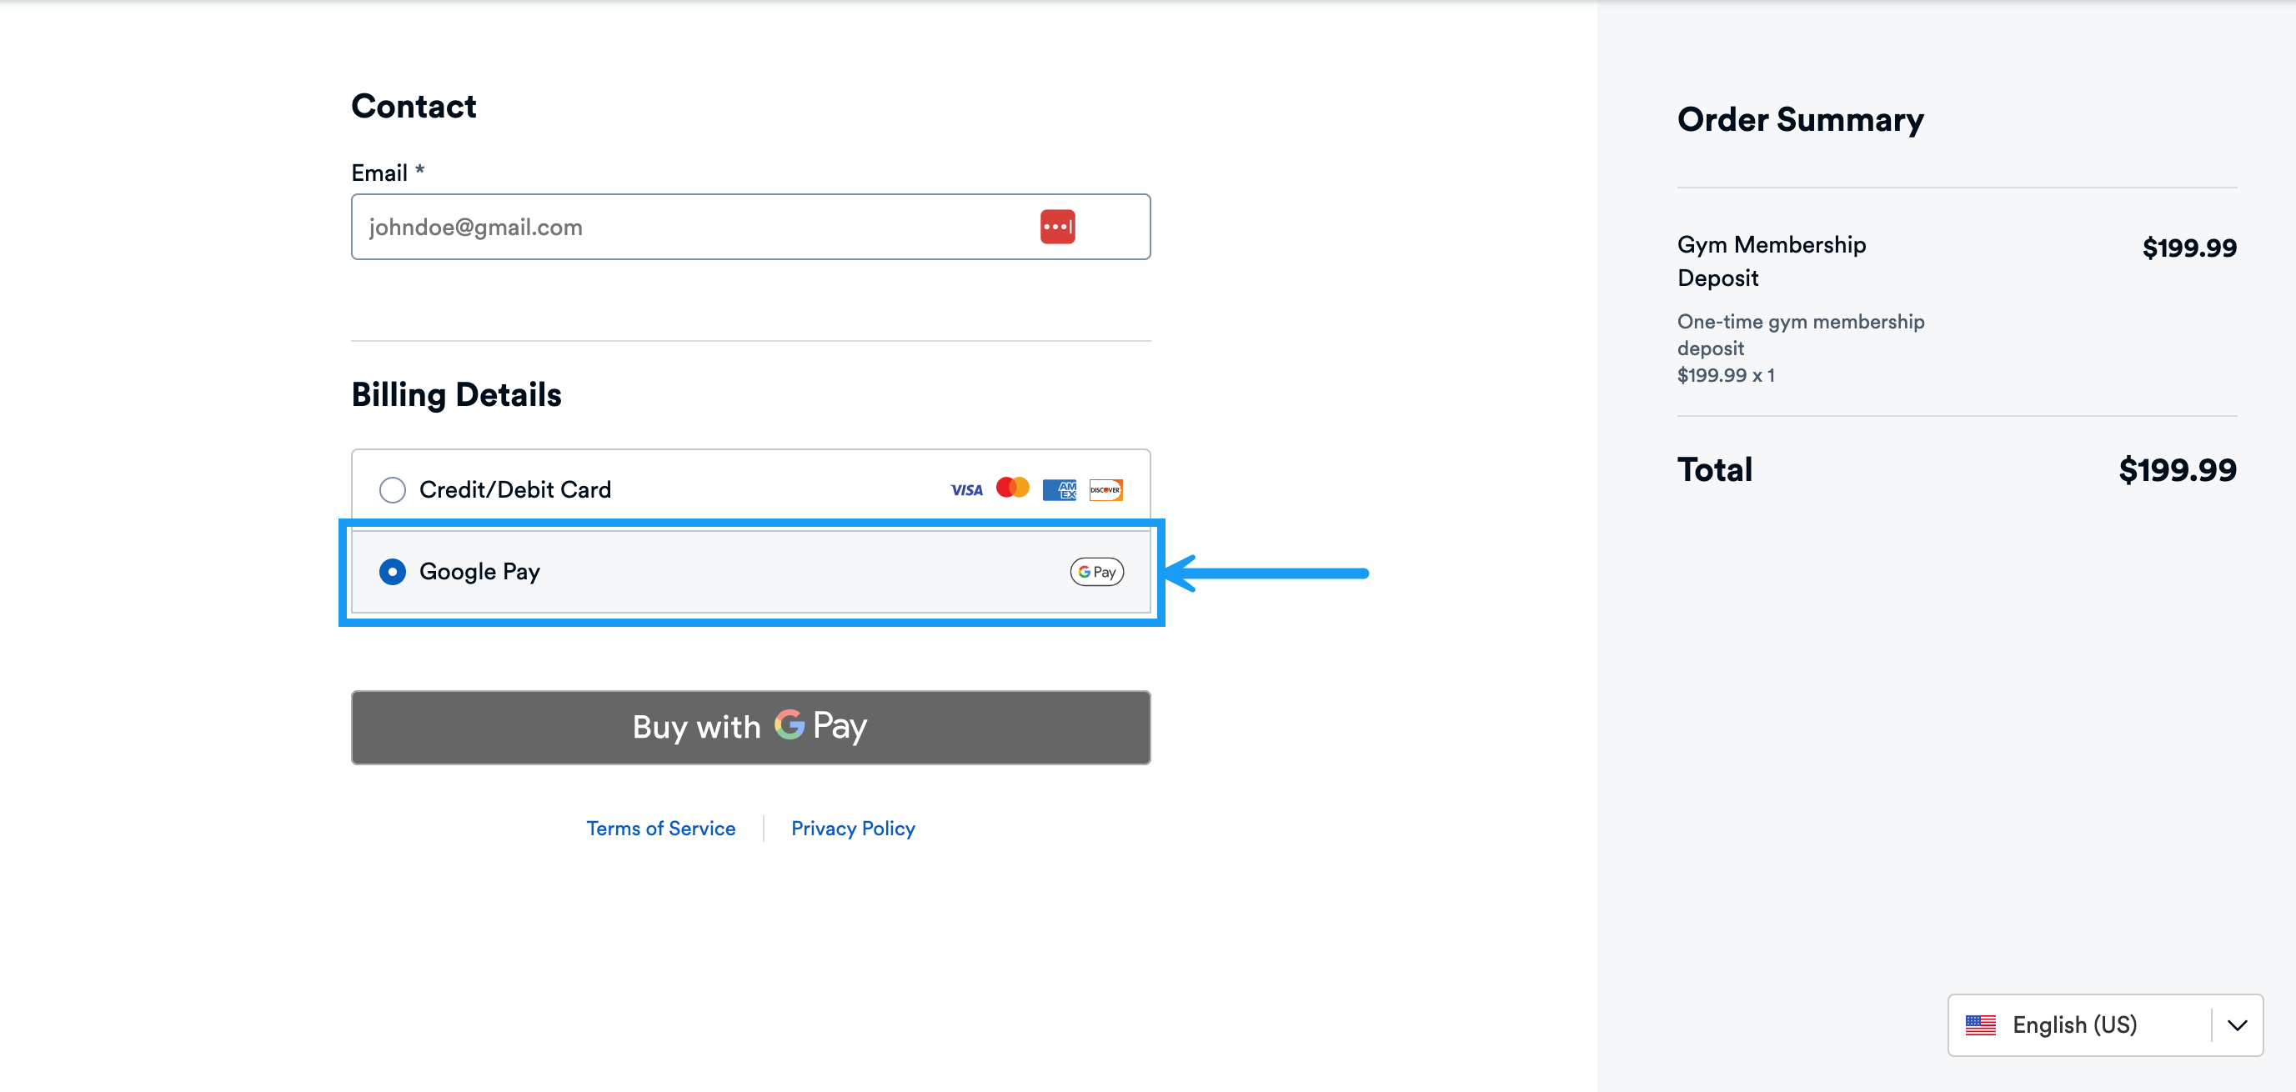Screen dimensions: 2296x1092
Task: Select the Credit/Debit Card payment option
Action: click(392, 489)
